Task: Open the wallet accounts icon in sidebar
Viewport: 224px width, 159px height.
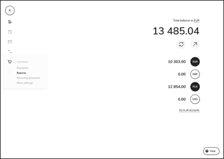Action: click(x=10, y=32)
